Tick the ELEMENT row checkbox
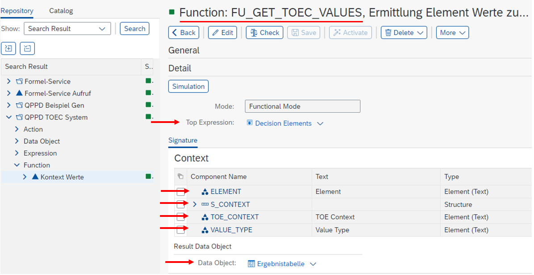The width and height of the screenshot is (534, 275). coord(181,192)
